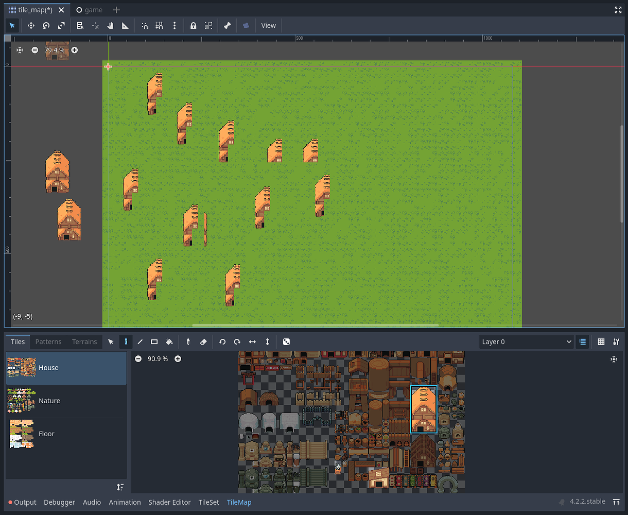Open the snapping options three-dot menu

click(175, 25)
